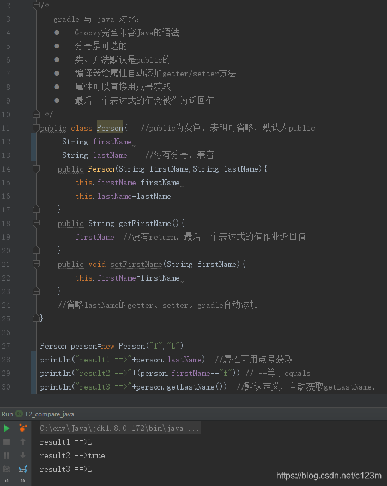Click the class keyword on line 11

82,128
